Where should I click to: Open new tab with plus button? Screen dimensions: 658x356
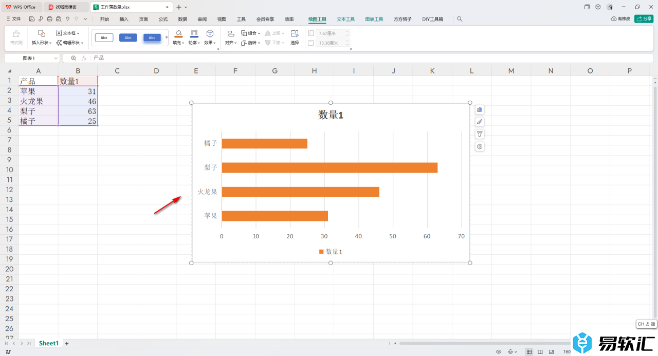click(x=179, y=7)
